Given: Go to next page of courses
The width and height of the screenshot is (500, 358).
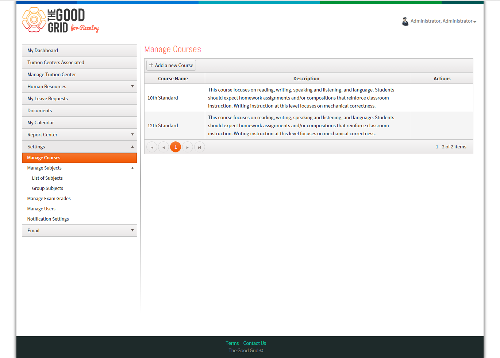Looking at the screenshot, I should coord(188,147).
